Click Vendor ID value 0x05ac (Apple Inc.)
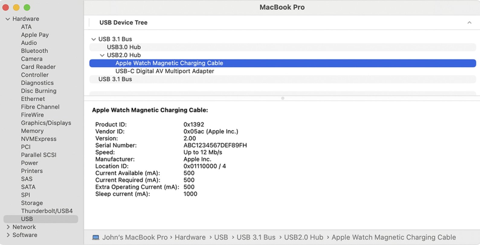The image size is (480, 245). coord(211,132)
